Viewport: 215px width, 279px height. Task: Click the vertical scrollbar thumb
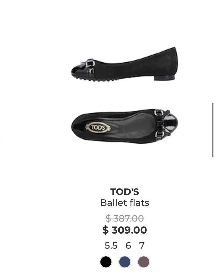213,130
